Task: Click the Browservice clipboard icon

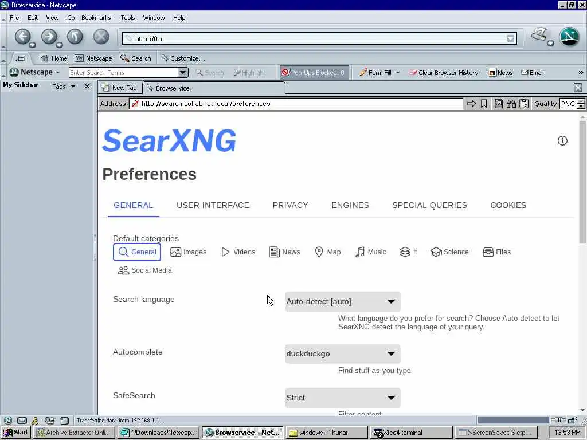Action: (524, 104)
